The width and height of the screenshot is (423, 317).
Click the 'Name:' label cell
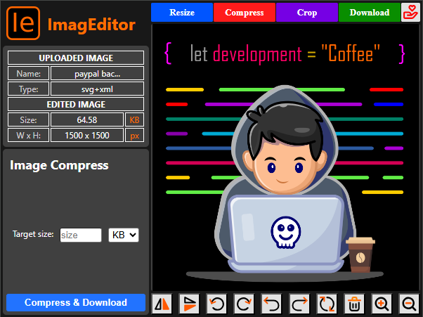pos(28,73)
